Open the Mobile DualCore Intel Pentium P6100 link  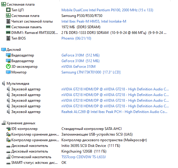coord(107,10)
